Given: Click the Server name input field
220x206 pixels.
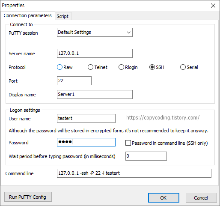Looking at the screenshot, I should point(95,54).
